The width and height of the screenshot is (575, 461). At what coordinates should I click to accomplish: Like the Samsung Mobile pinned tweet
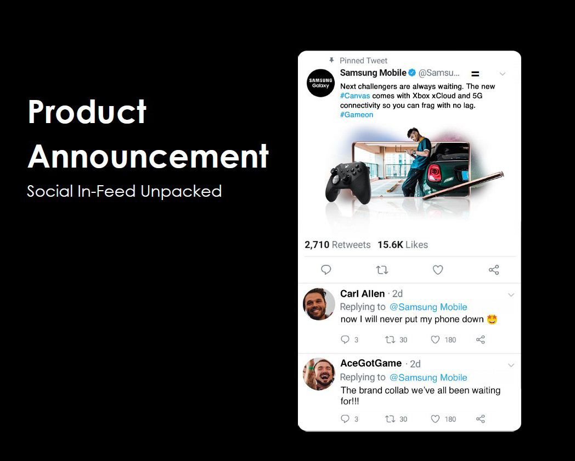coord(438,270)
